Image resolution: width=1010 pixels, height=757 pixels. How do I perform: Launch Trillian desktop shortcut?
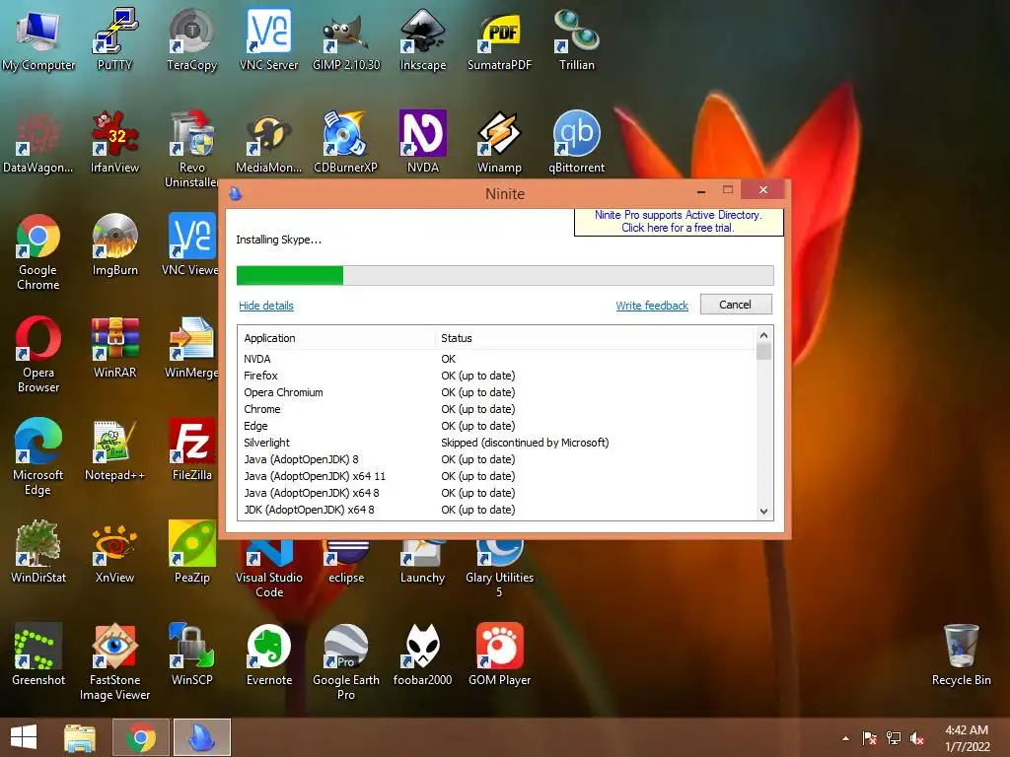(576, 39)
